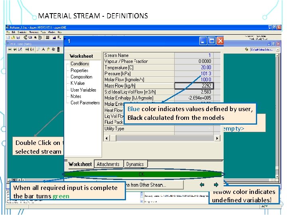Click the table horizontal scrollbar left arrow
Screen dimensions: 287x215
(x=107, y=138)
